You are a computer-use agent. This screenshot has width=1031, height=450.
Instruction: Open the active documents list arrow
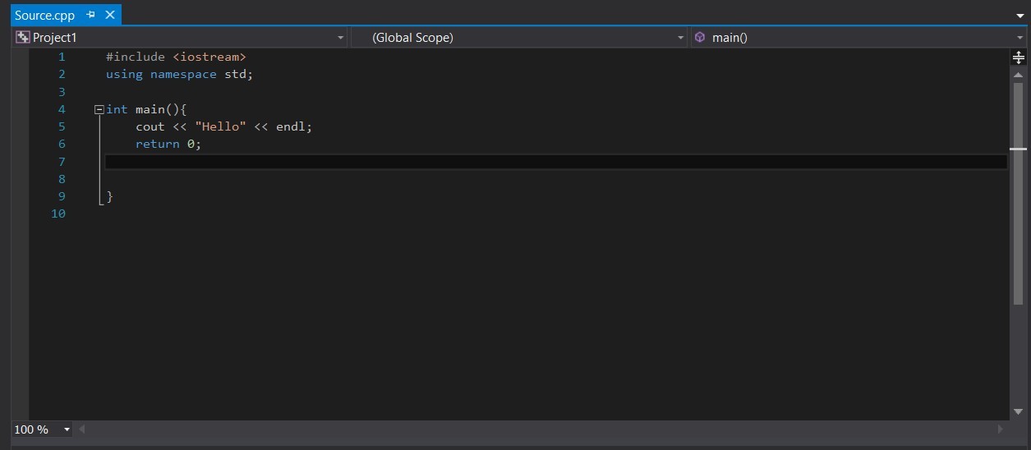(1019, 16)
